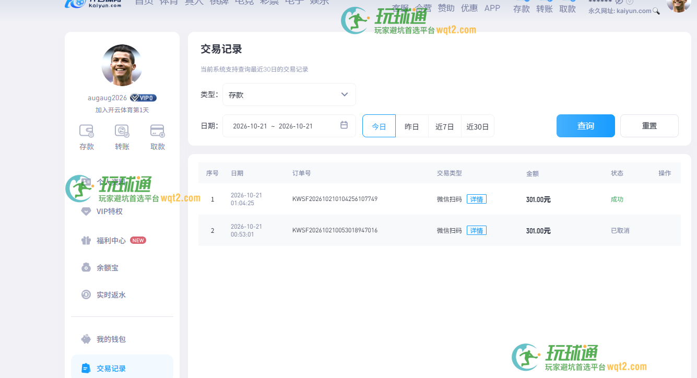The width and height of the screenshot is (697, 378).
Task: Open 详情 for the 成功 transaction
Action: 477,199
